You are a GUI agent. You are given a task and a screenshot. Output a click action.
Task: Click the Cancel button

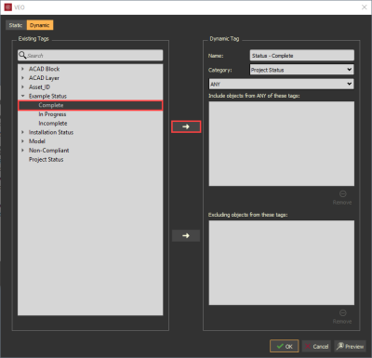[316, 346]
